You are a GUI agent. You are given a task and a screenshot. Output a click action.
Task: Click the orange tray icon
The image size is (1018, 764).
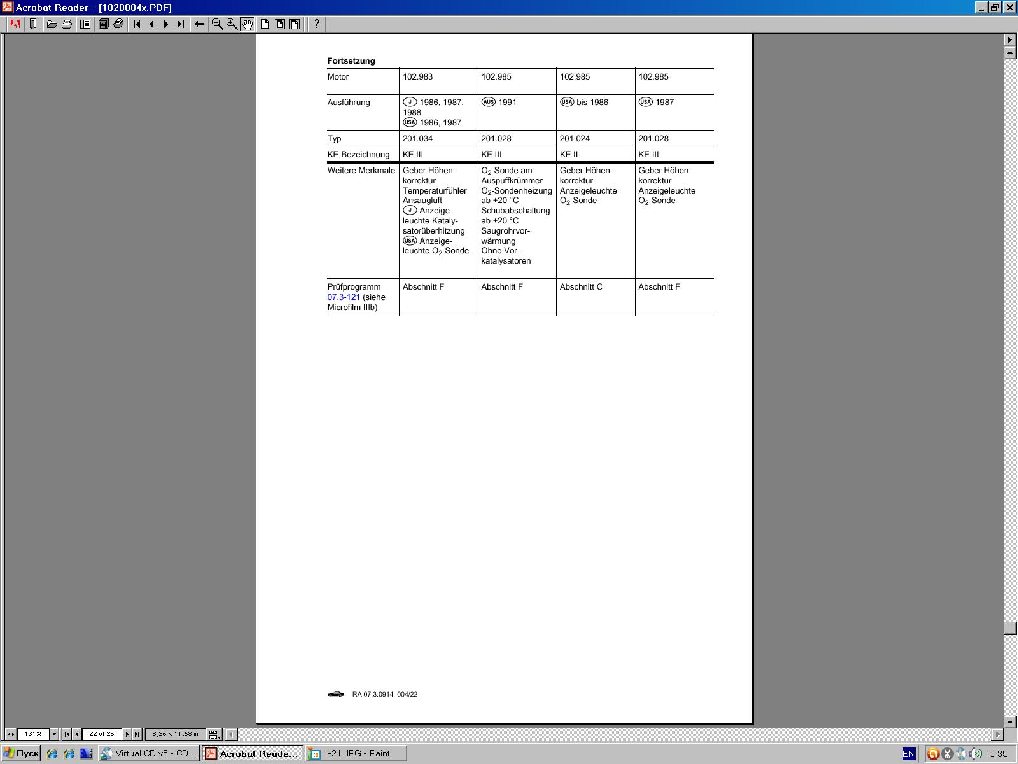coord(933,754)
